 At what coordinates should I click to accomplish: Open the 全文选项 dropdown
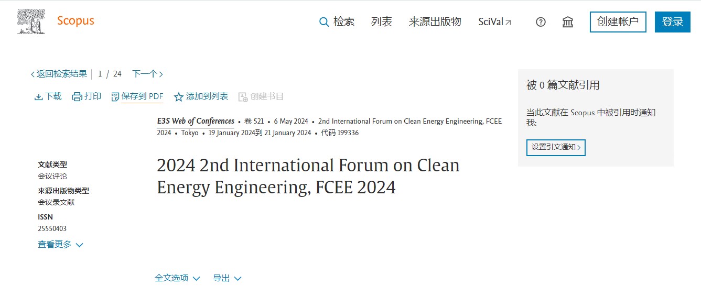point(177,278)
